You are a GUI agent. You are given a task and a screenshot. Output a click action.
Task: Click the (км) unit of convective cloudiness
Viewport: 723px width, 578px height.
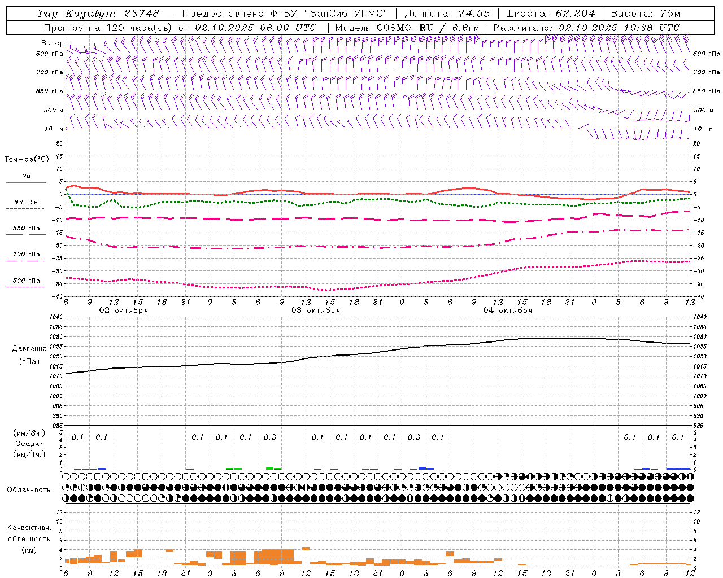coord(29,550)
